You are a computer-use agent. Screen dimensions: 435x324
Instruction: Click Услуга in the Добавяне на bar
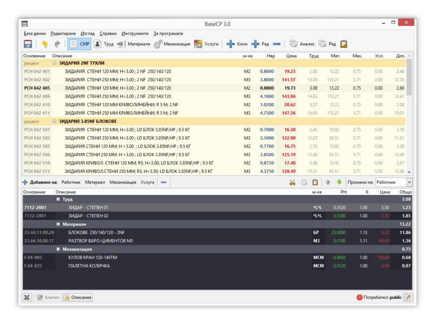tap(147, 182)
